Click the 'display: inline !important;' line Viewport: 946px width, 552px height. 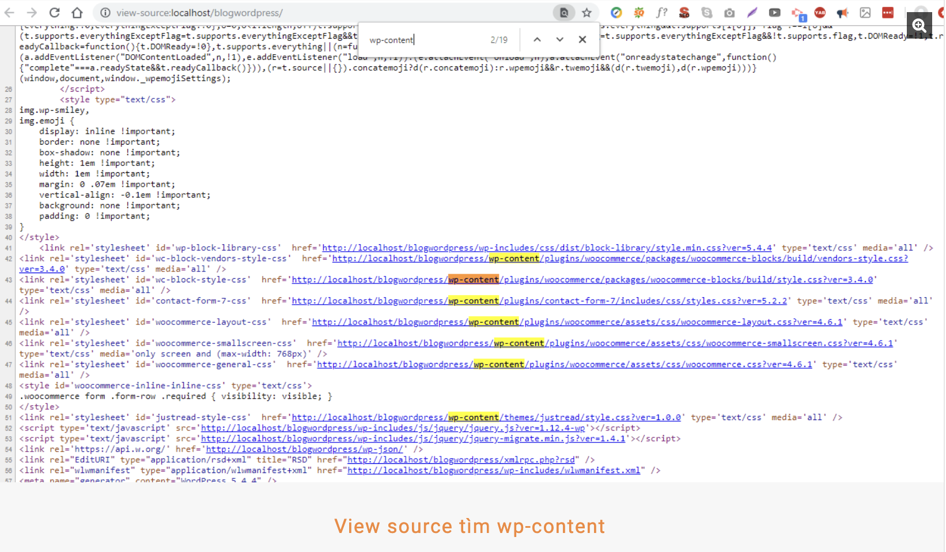tap(107, 131)
